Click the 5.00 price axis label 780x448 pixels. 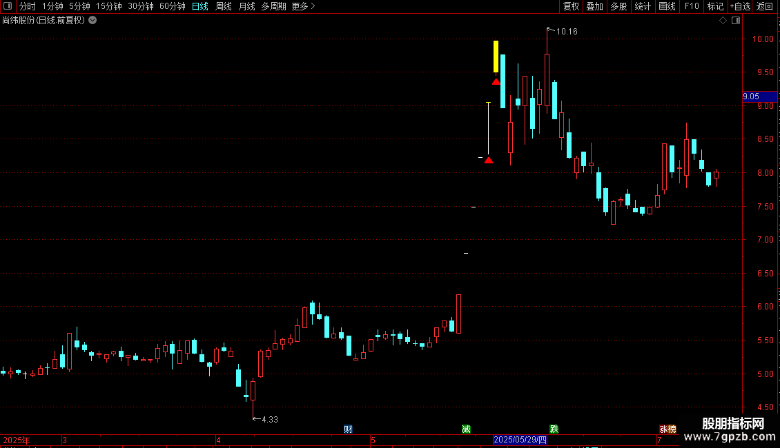(766, 374)
